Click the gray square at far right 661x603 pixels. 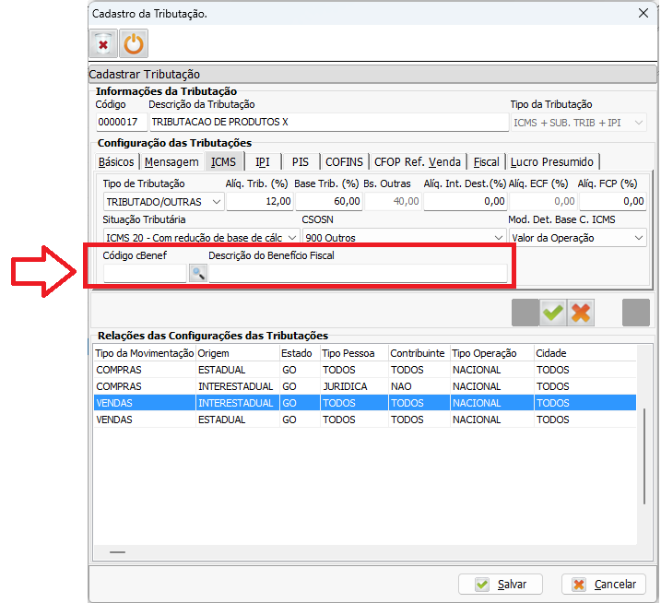click(636, 313)
